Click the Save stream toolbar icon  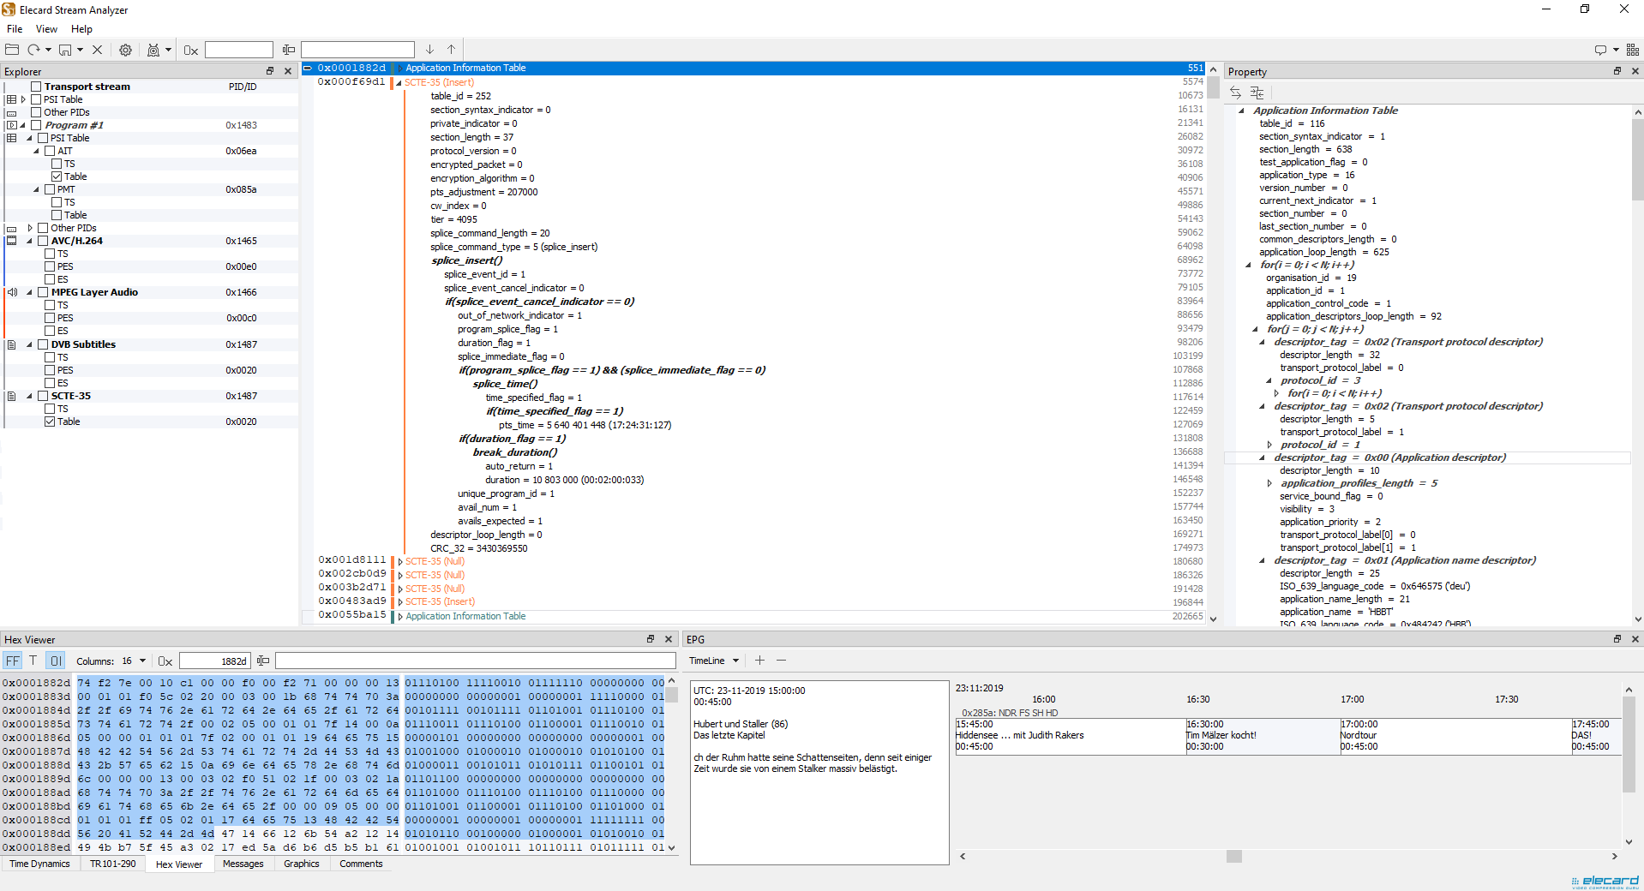(x=64, y=50)
